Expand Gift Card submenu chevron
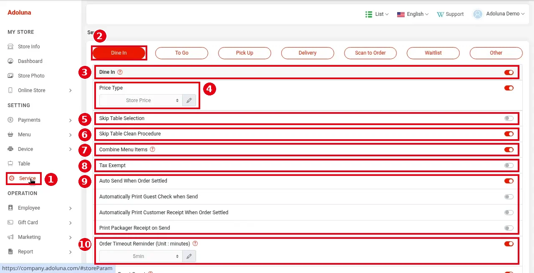This screenshot has height=273, width=534. click(71, 223)
